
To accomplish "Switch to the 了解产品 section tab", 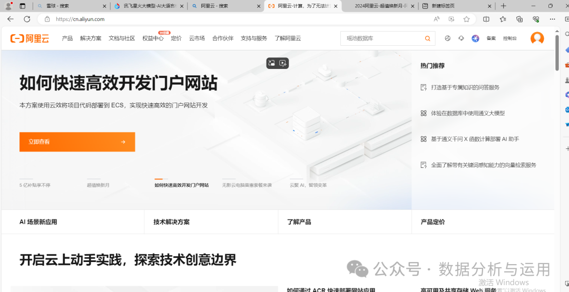I will tap(299, 222).
